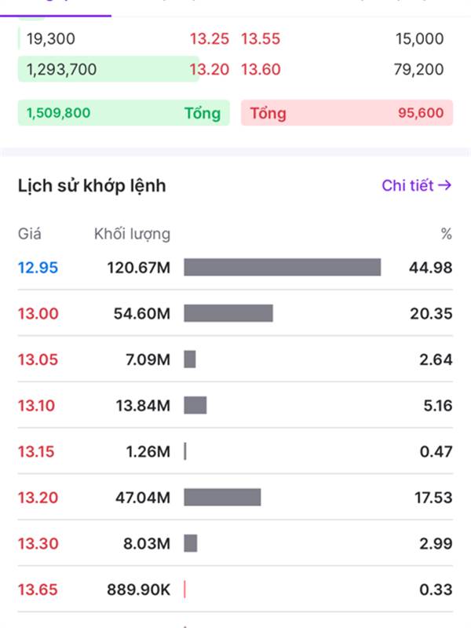Image resolution: width=471 pixels, height=628 pixels.
Task: Tap the red Tổng total 95,600
Action: click(346, 113)
